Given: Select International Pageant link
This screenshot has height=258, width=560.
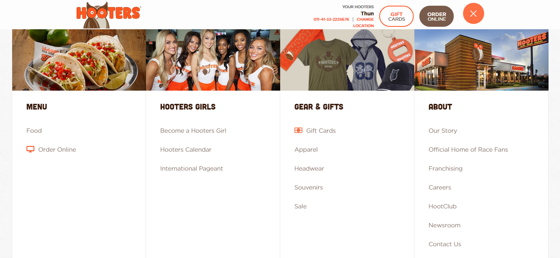Looking at the screenshot, I should [x=191, y=168].
